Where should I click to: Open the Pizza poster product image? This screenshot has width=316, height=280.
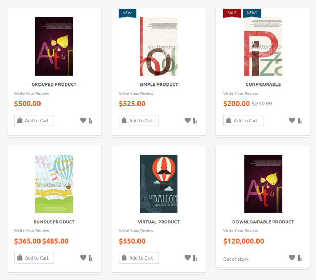pos(263,47)
